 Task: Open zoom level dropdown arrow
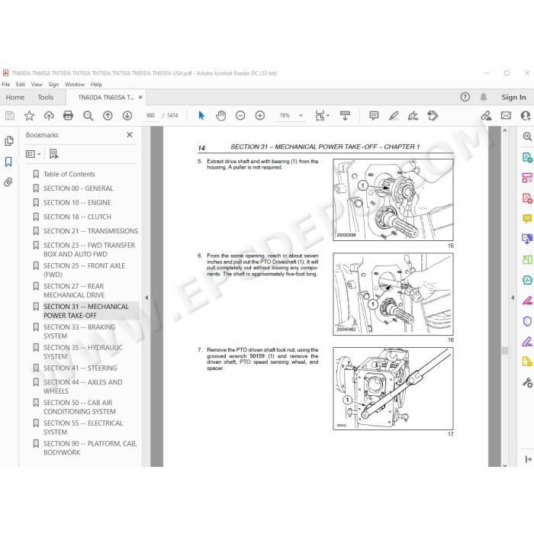(301, 116)
